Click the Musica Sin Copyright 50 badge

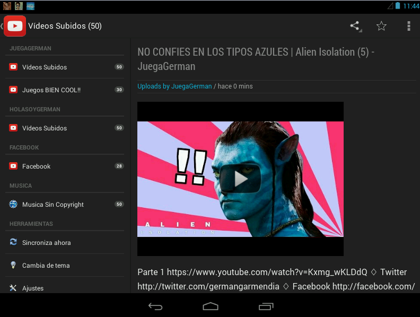(x=119, y=204)
